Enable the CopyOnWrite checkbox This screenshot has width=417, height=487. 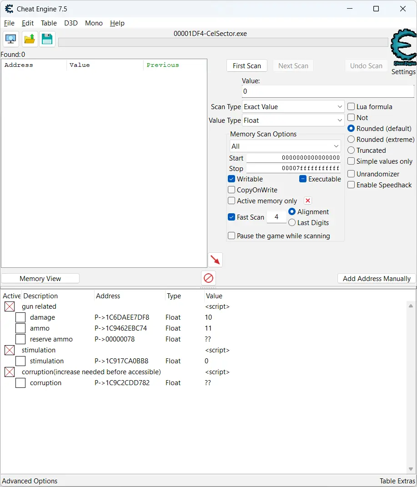click(x=231, y=190)
